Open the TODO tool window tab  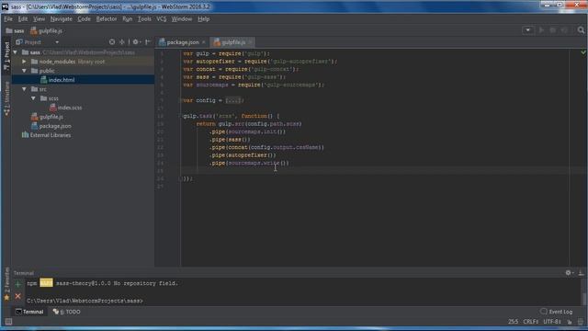tap(66, 312)
